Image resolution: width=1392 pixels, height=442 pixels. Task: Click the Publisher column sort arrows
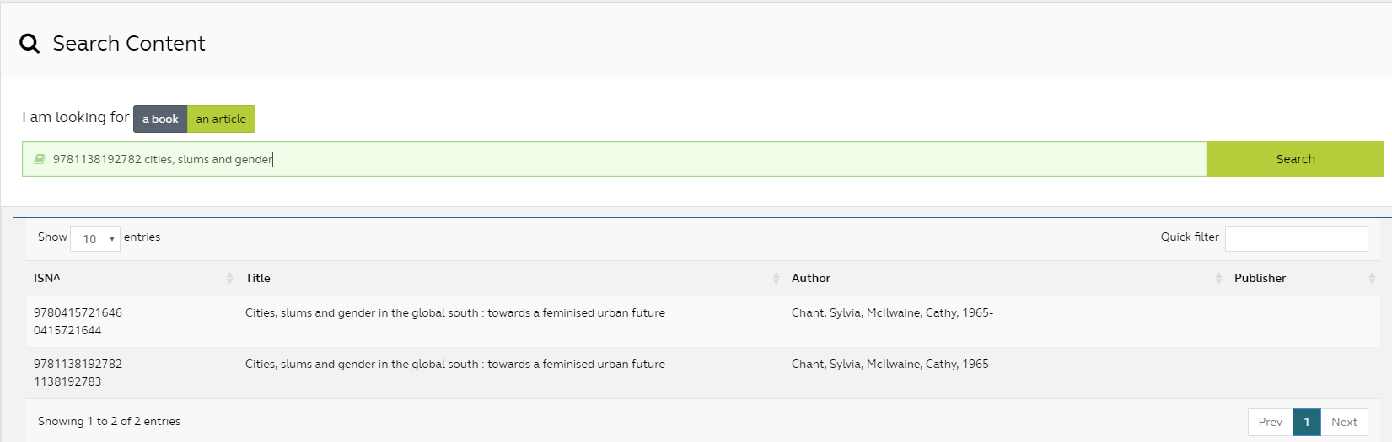(1372, 278)
